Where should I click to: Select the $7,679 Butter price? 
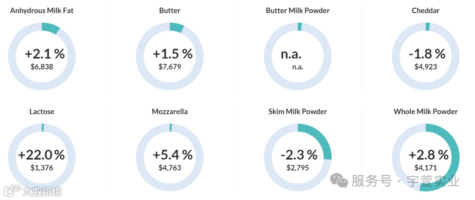(170, 67)
